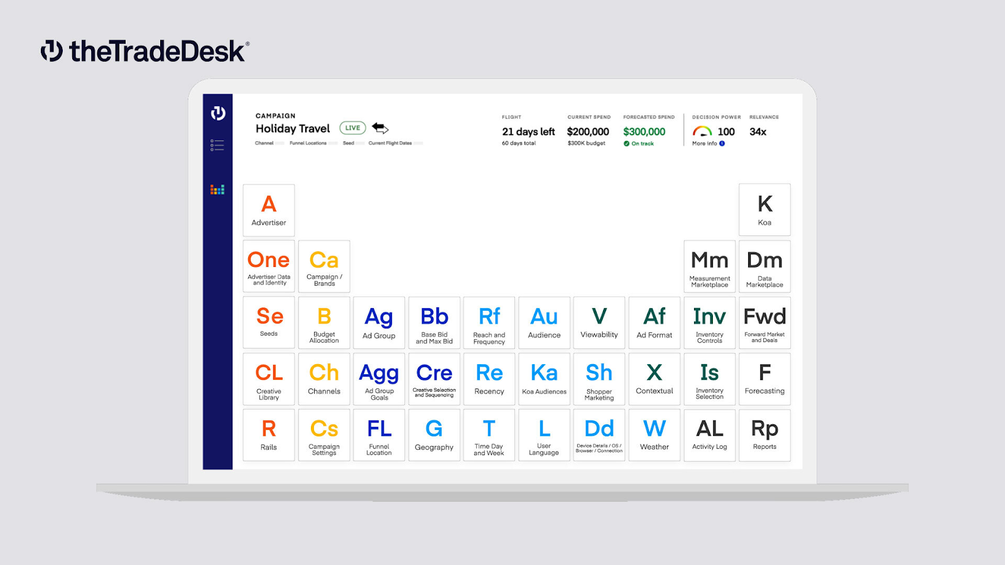Click the Forward Market and Deals tile
1005x565 pixels.
(764, 323)
